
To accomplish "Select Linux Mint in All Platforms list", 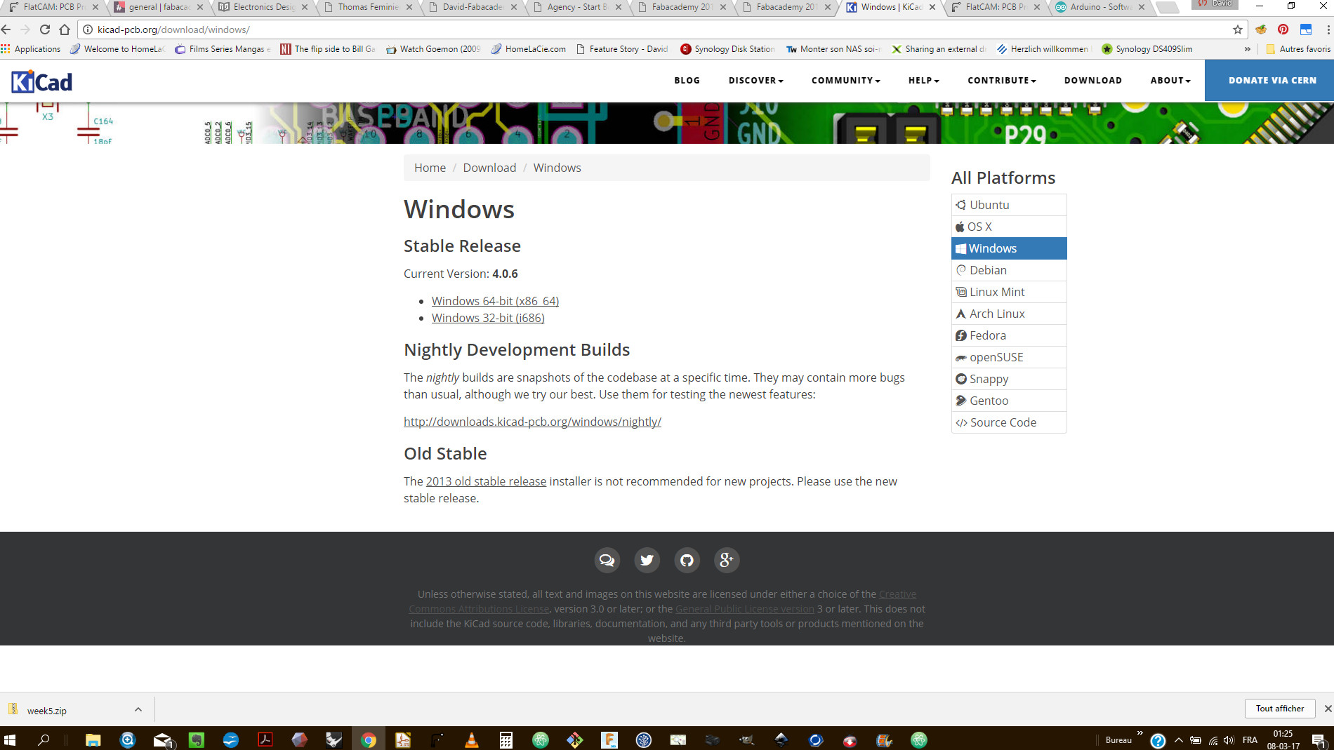I will 1009,292.
